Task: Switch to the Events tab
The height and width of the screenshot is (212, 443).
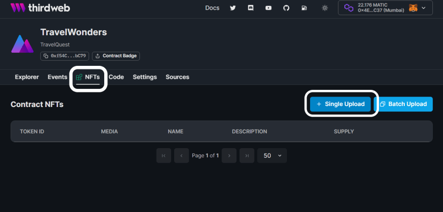Action: click(57, 77)
